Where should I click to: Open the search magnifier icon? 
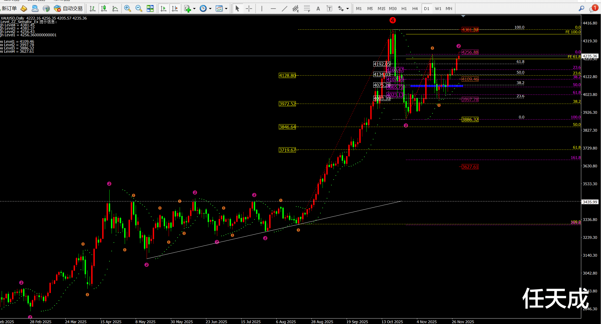581,9
